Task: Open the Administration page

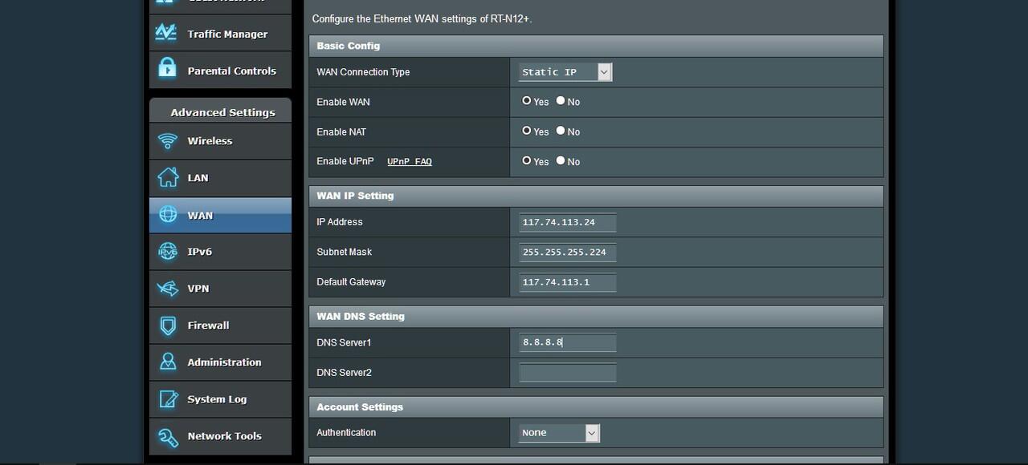Action: tap(220, 362)
